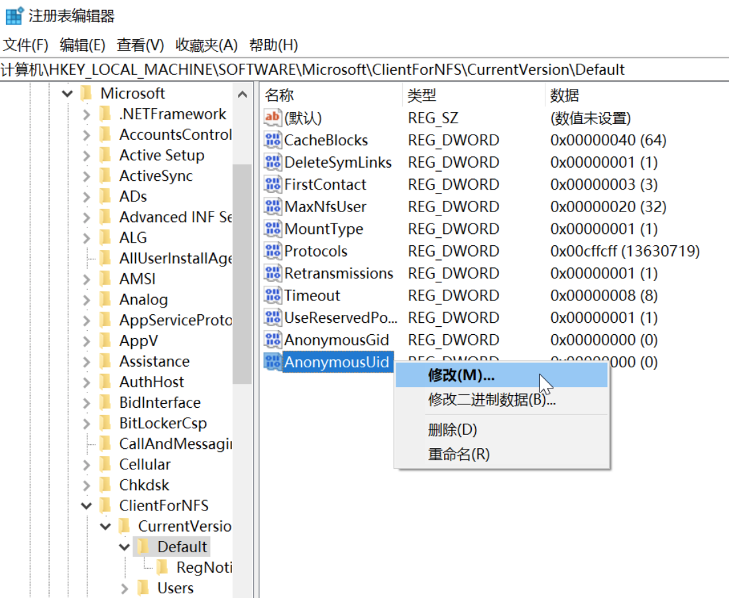Click the DWORD icon beside MountType
The image size is (729, 598).
[x=272, y=229]
